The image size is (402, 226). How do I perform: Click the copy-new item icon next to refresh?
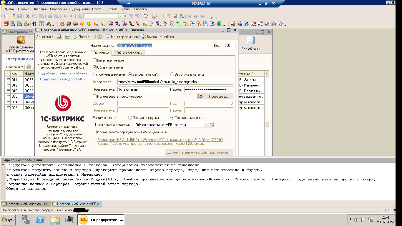click(74, 37)
